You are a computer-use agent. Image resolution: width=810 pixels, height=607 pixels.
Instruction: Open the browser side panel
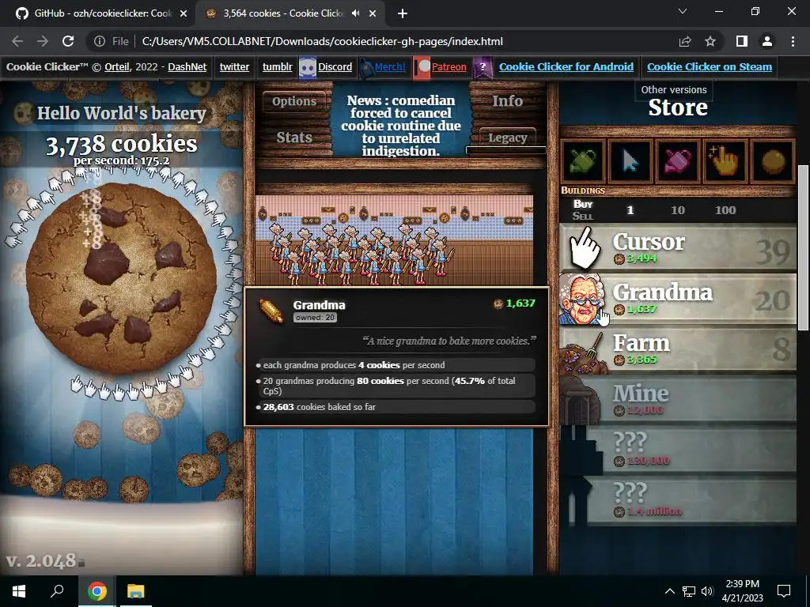pyautogui.click(x=742, y=41)
